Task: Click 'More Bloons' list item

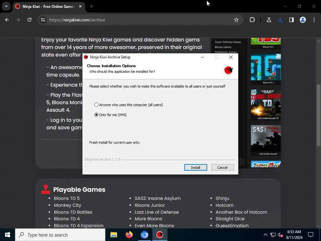Action: click(148, 219)
